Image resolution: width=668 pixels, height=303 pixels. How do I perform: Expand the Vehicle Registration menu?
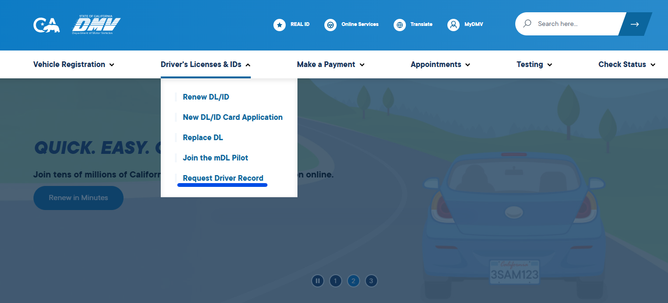(x=74, y=65)
